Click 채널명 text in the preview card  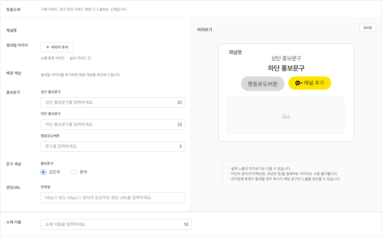coord(235,52)
